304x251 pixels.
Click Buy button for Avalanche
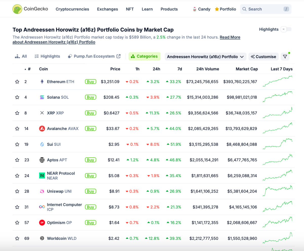pyautogui.click(x=90, y=129)
